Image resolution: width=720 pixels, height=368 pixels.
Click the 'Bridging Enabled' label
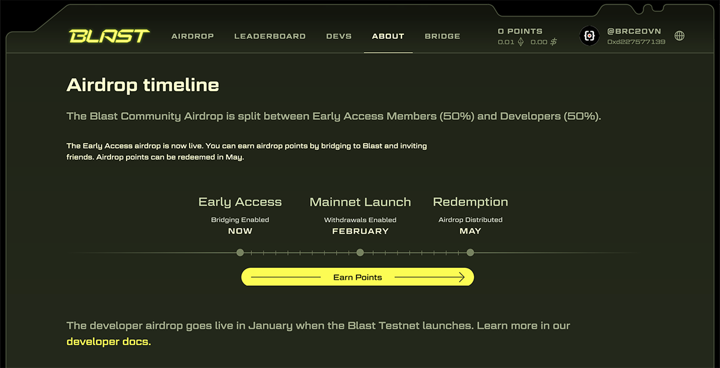coord(240,220)
